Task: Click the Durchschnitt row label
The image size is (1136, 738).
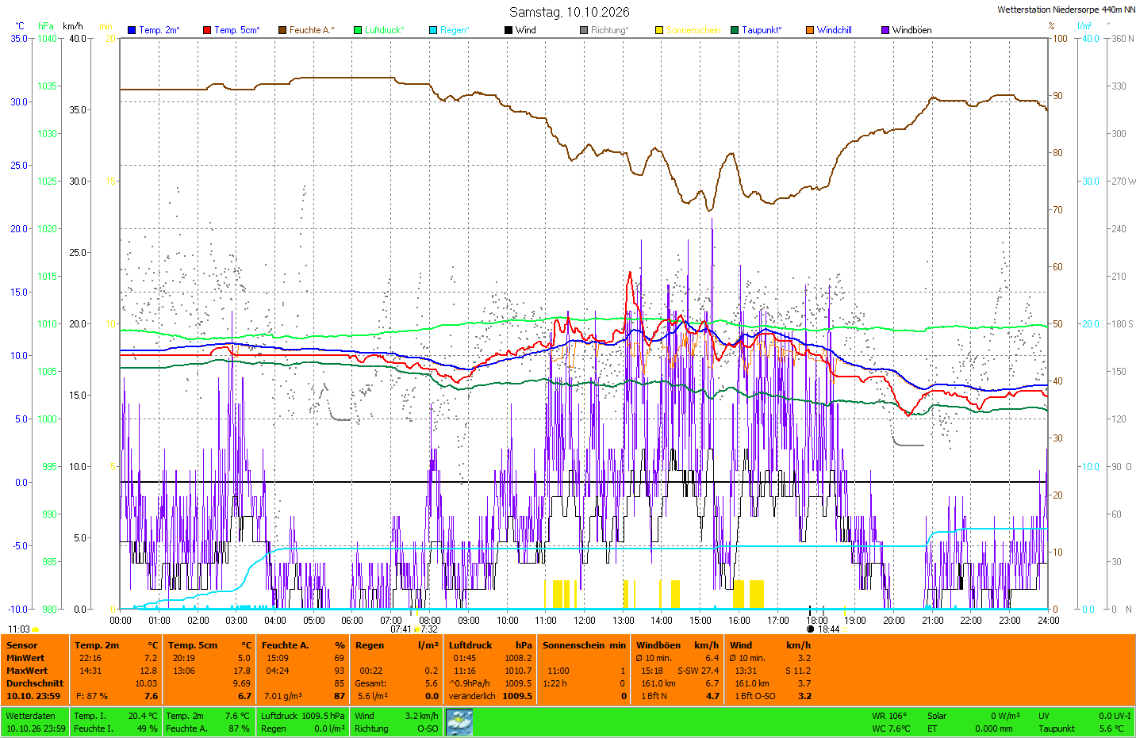Action: coord(35,683)
